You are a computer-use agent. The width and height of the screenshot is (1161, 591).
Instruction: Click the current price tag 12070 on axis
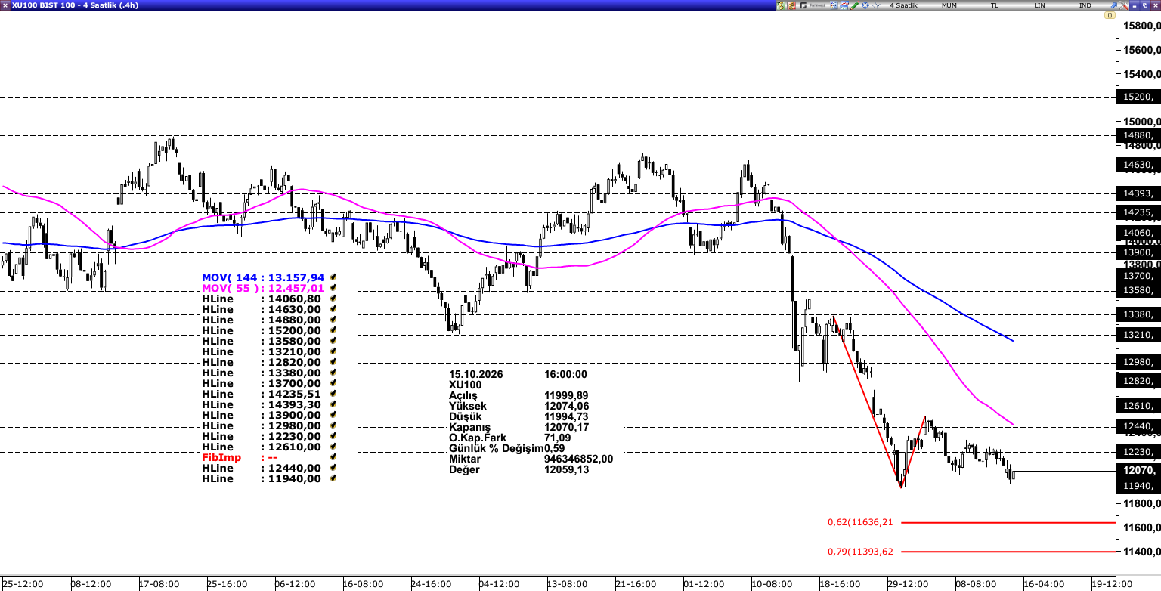[x=1138, y=471]
